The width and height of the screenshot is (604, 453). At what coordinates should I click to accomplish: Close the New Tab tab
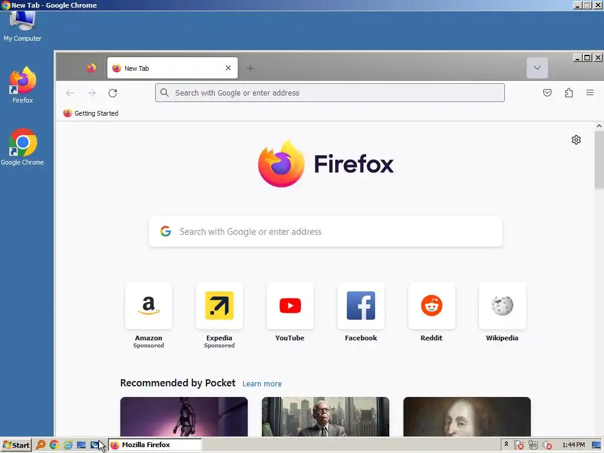tap(228, 68)
